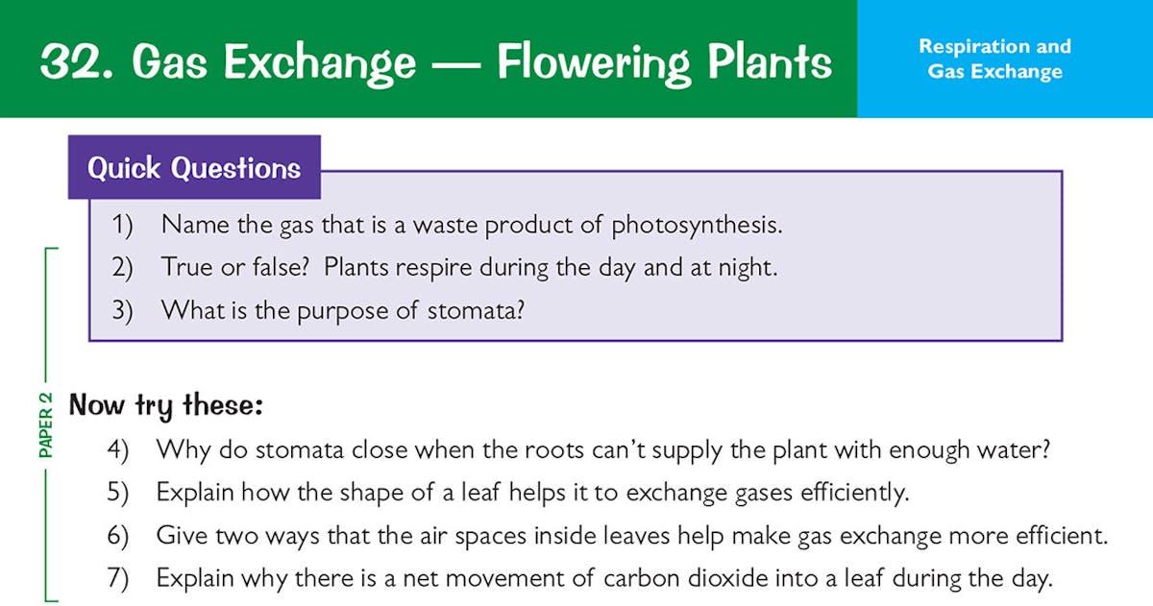
Task: Click the question number "4)"
Action: click(x=117, y=450)
